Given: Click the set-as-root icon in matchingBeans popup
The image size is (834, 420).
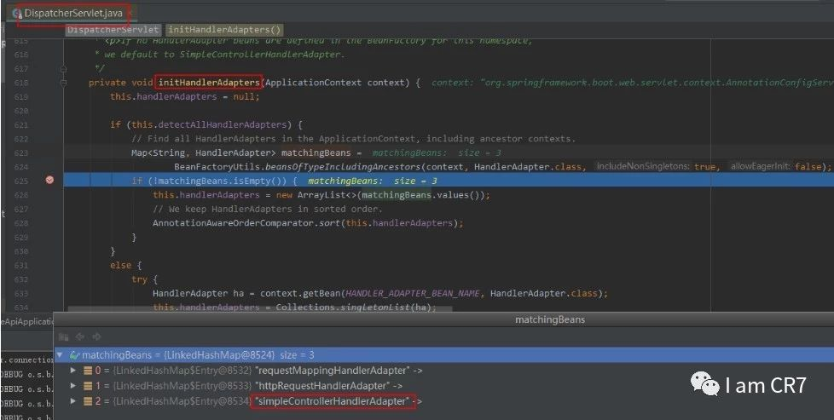Looking at the screenshot, I should pos(64,337).
